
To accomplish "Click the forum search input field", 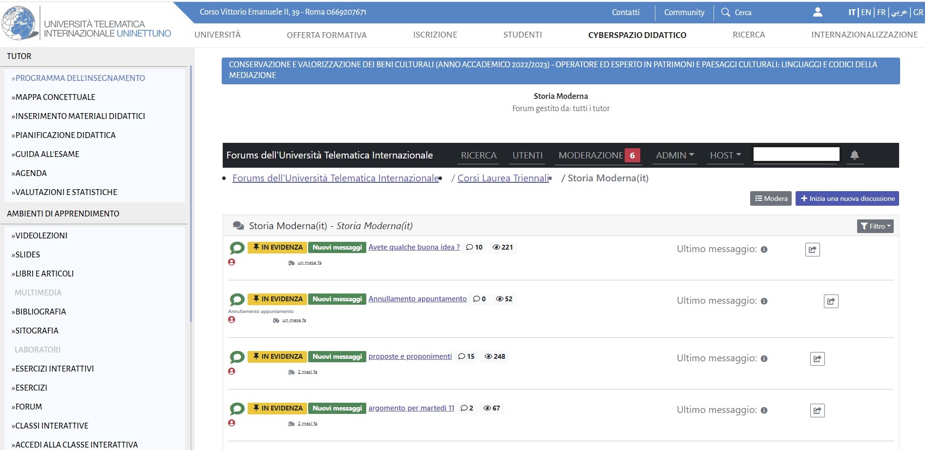I will point(796,154).
